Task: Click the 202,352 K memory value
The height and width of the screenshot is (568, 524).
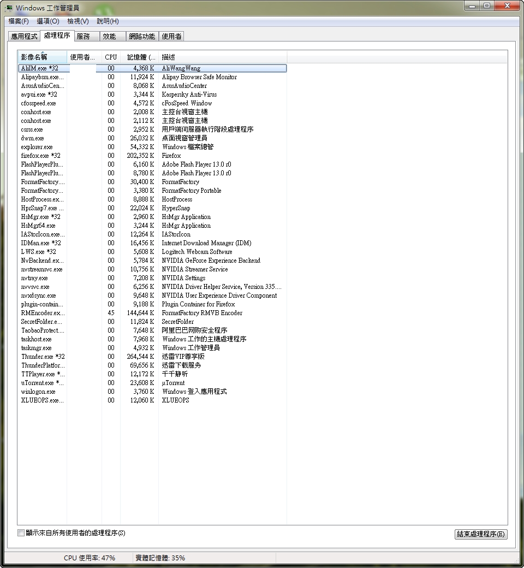Action: tap(140, 156)
